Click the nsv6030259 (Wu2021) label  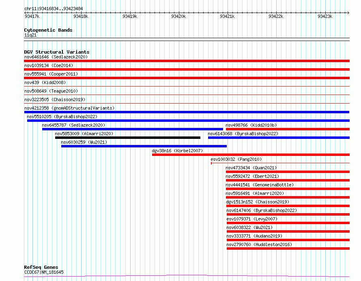click(x=84, y=142)
